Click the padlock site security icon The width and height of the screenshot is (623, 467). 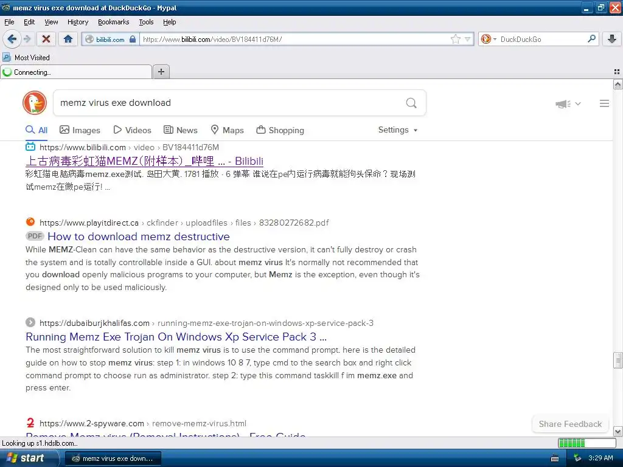[x=133, y=39]
